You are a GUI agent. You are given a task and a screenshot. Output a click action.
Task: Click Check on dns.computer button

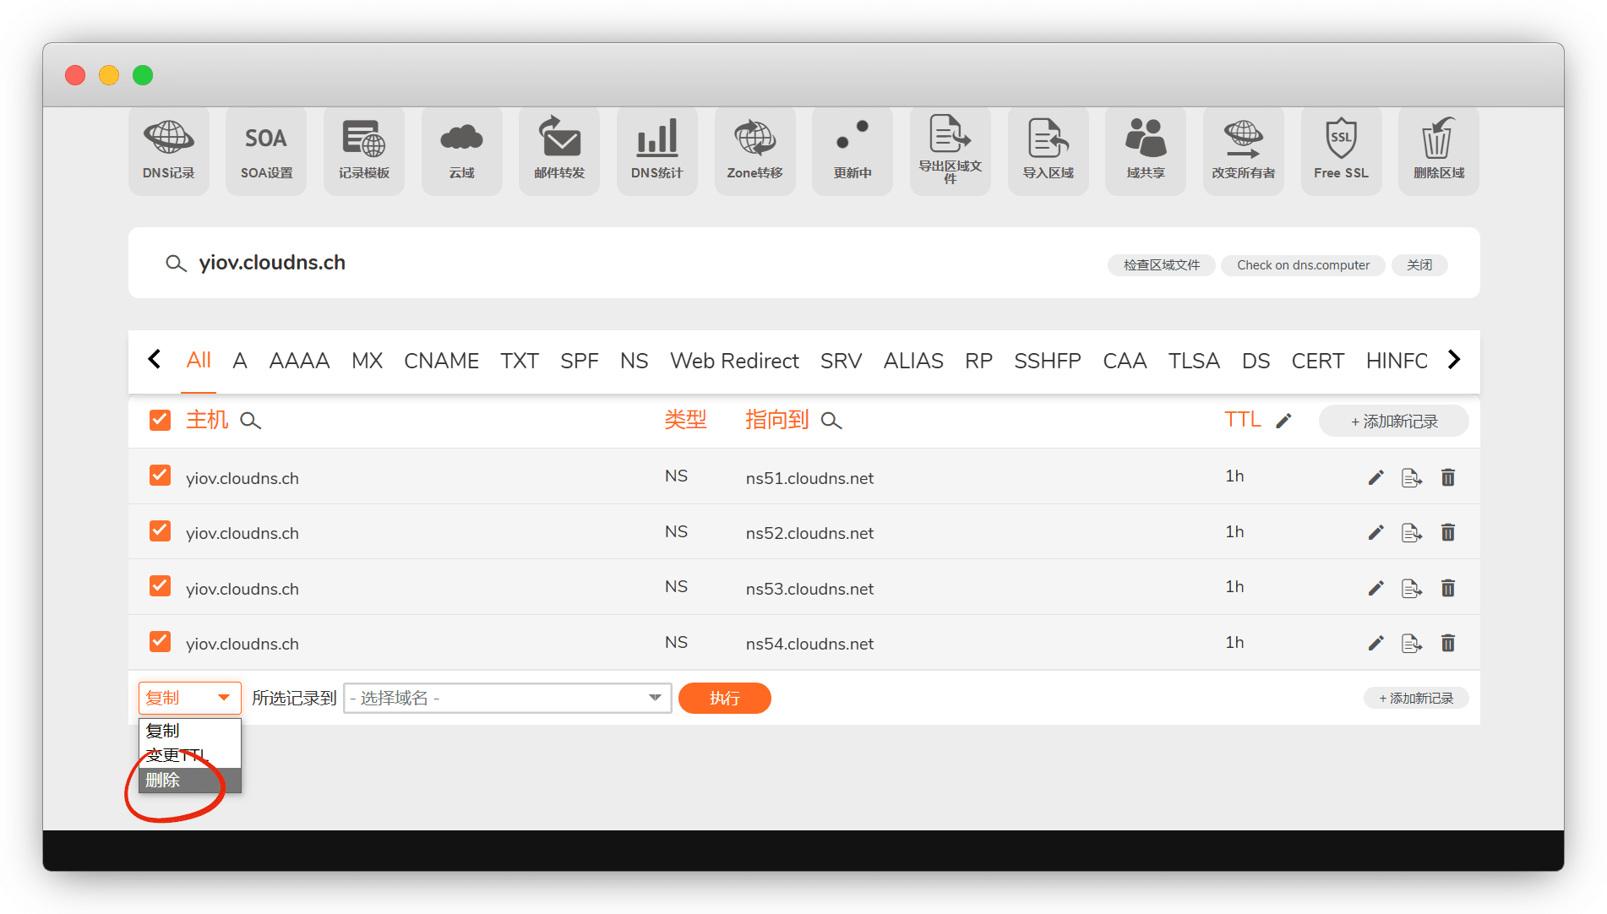1302,265
